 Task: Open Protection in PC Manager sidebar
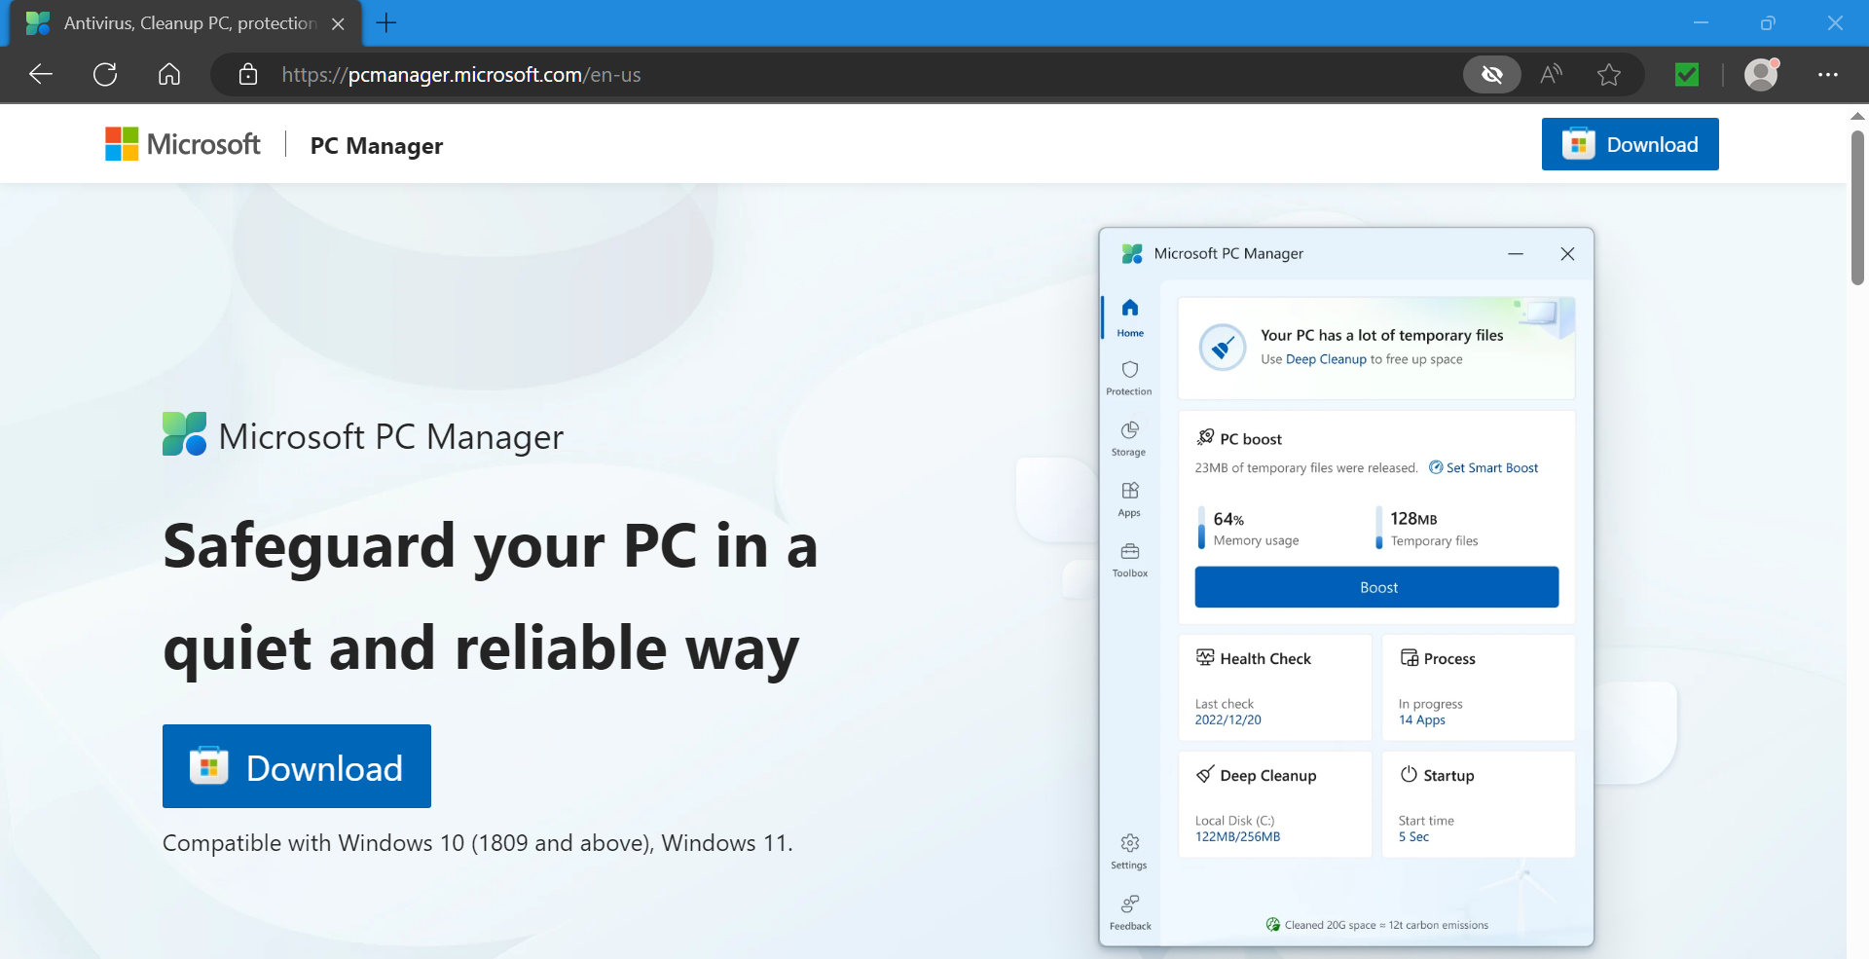coord(1129,378)
